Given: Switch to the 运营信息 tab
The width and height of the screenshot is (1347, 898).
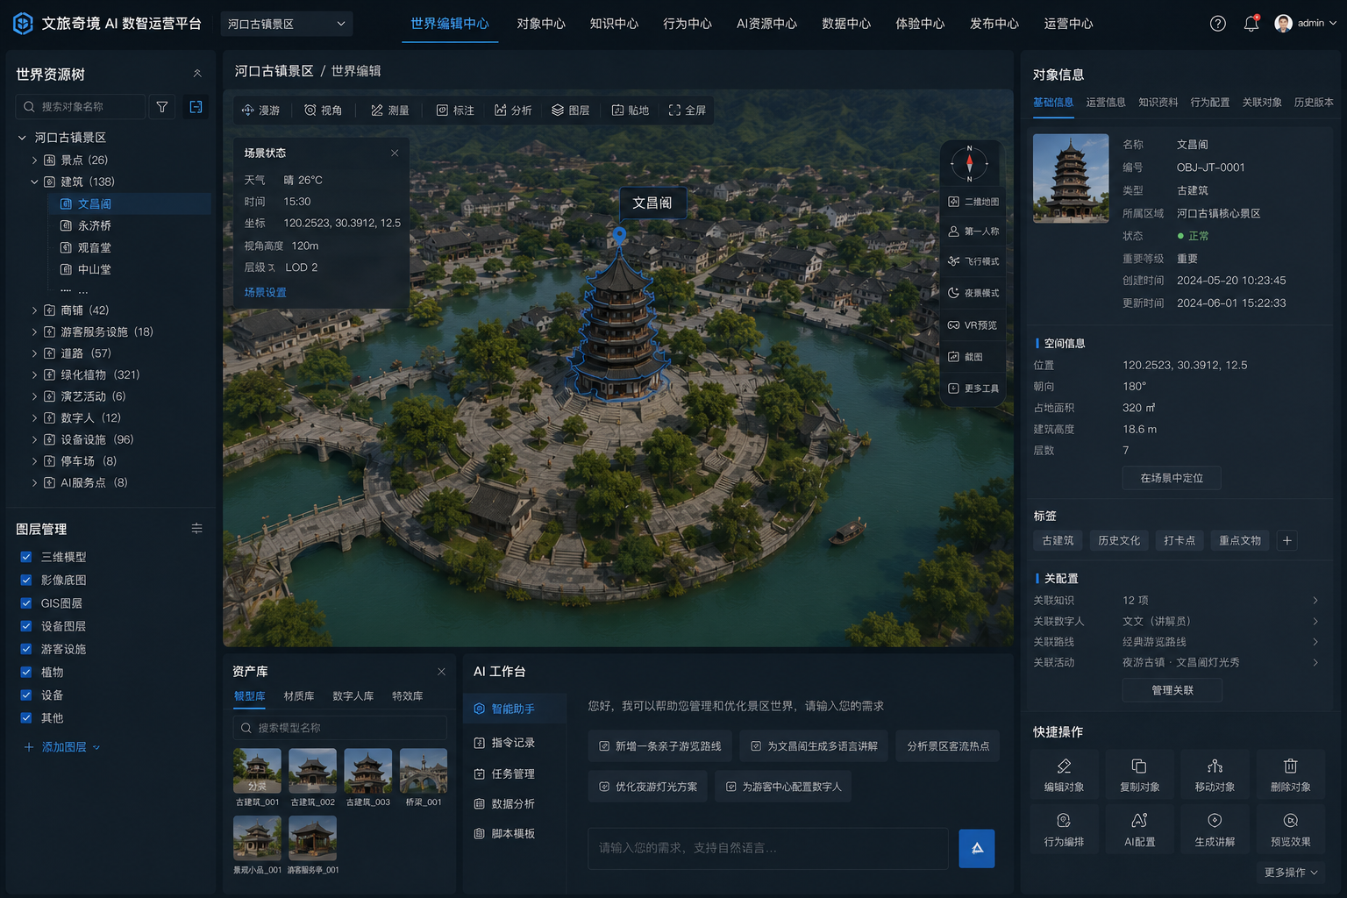Looking at the screenshot, I should pyautogui.click(x=1106, y=103).
